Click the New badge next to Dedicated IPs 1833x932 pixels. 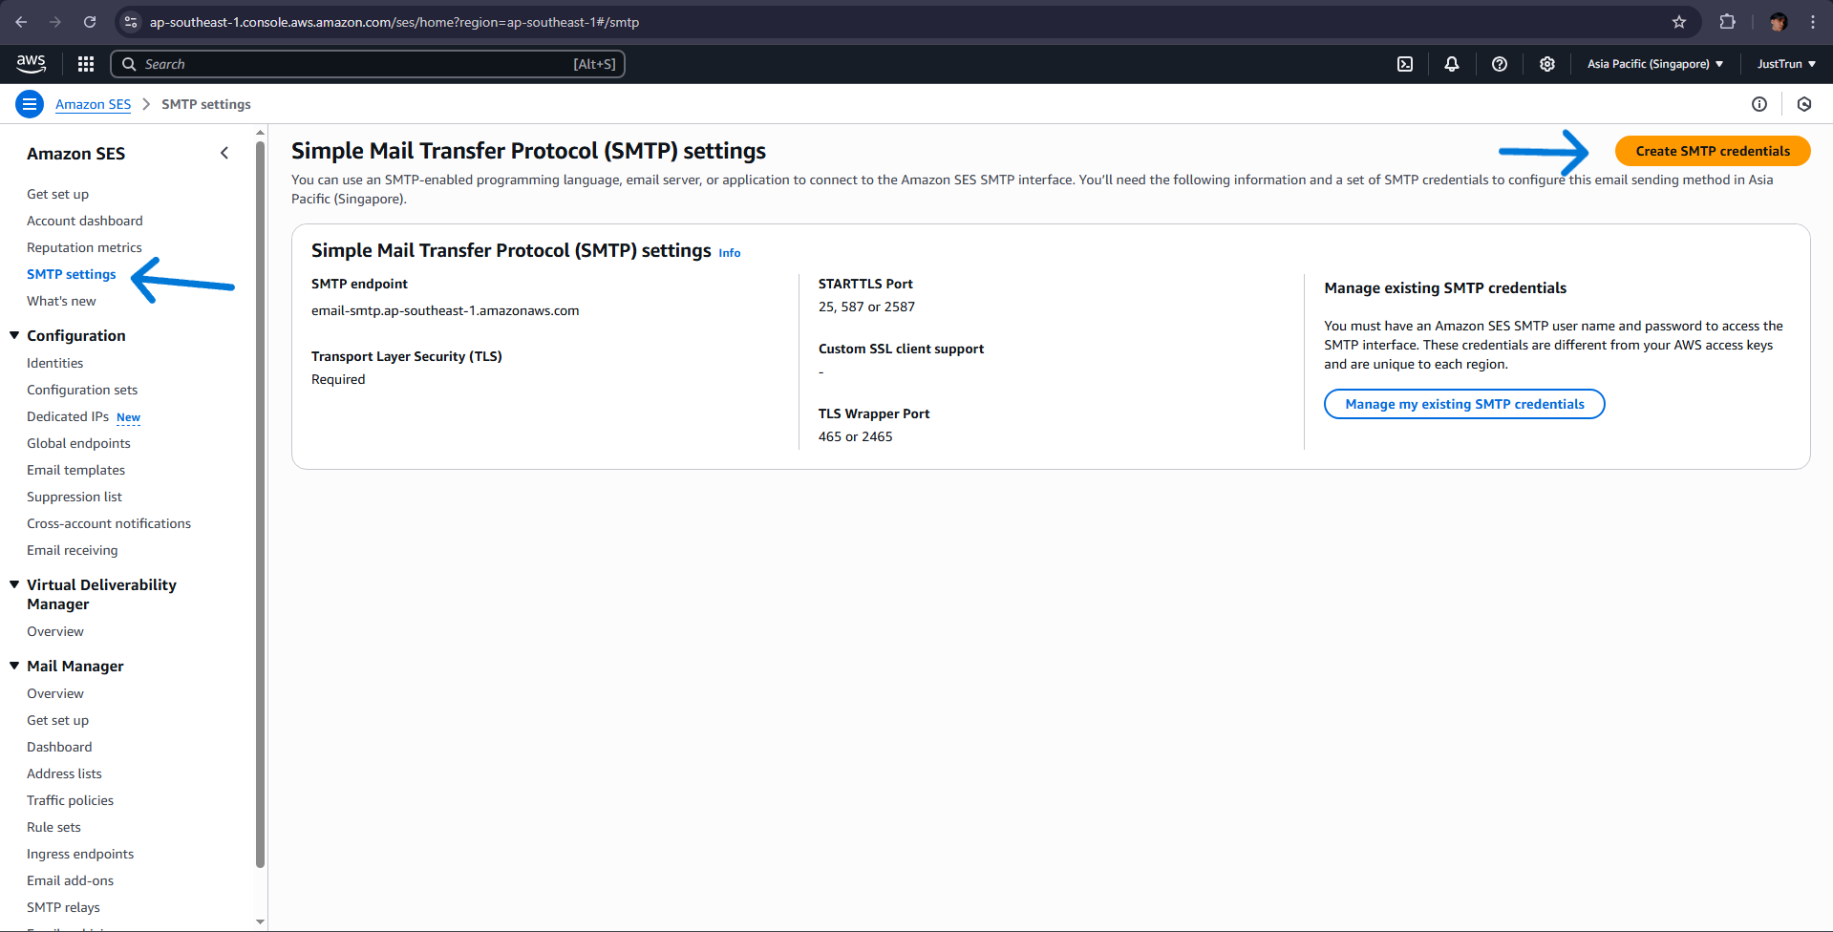click(128, 417)
